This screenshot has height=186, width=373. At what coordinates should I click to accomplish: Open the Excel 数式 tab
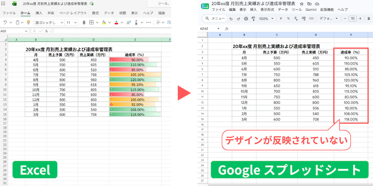click(x=95, y=13)
